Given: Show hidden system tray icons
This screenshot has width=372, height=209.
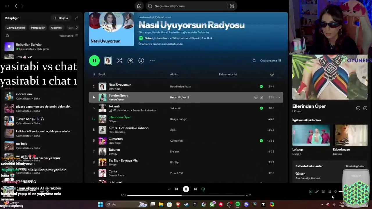Looking at the screenshot, I should [x=321, y=204].
